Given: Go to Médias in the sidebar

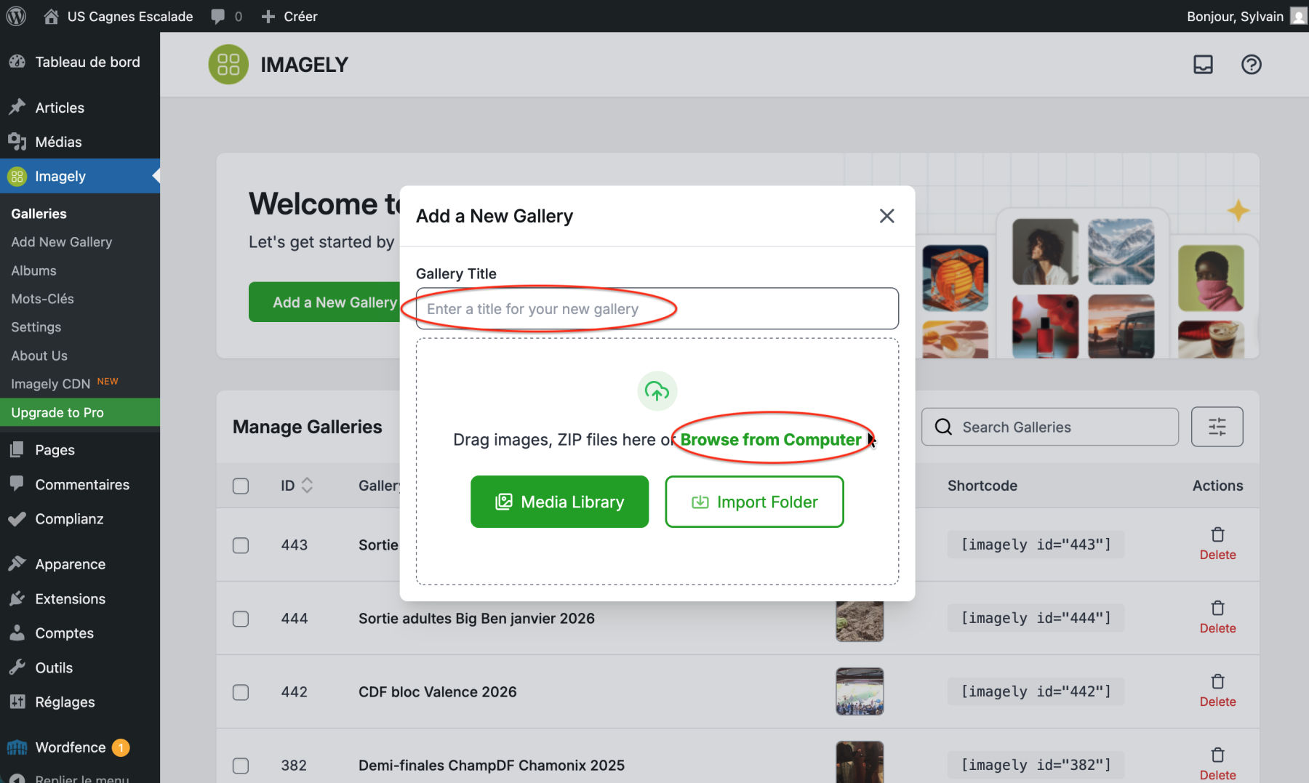Looking at the screenshot, I should (58, 142).
